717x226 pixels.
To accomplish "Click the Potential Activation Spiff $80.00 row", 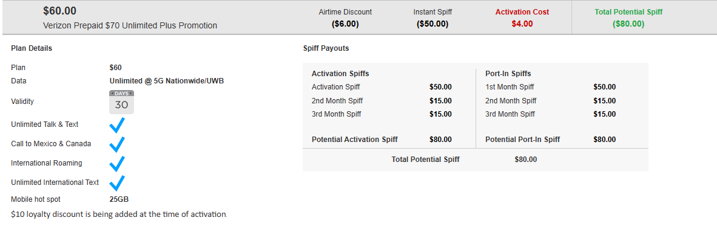I will pyautogui.click(x=382, y=140).
